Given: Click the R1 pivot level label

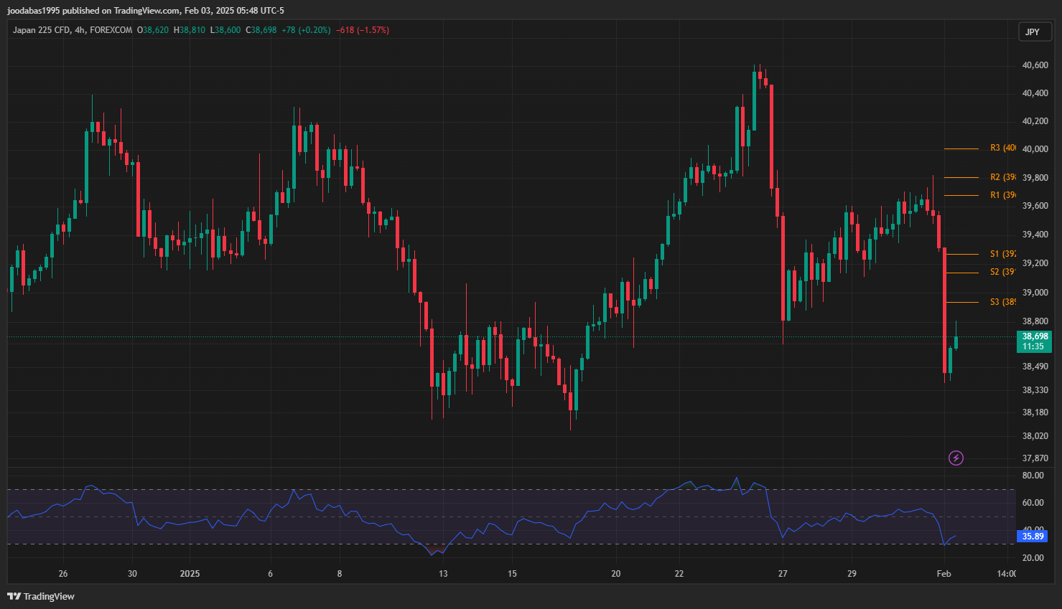Looking at the screenshot, I should click(x=1002, y=195).
